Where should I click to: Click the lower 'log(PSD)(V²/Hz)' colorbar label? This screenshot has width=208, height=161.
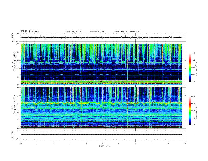point(196,112)
